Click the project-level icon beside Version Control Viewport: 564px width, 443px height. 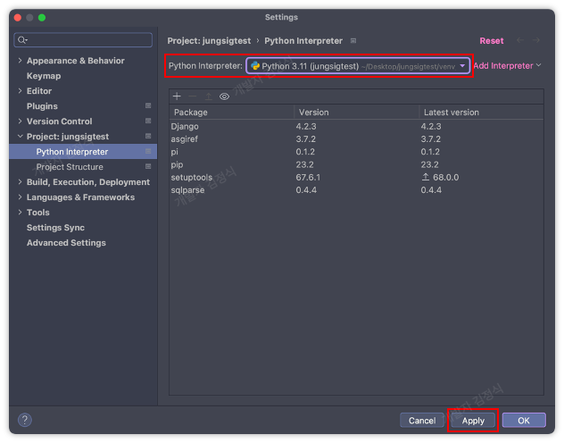(x=148, y=121)
